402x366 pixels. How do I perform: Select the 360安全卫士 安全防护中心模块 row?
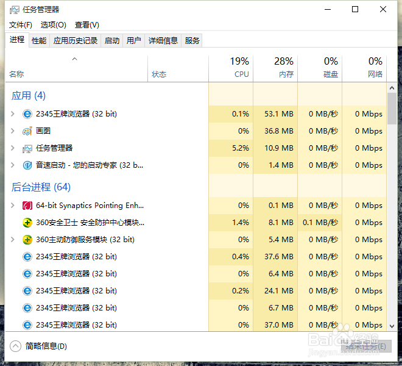click(x=196, y=223)
